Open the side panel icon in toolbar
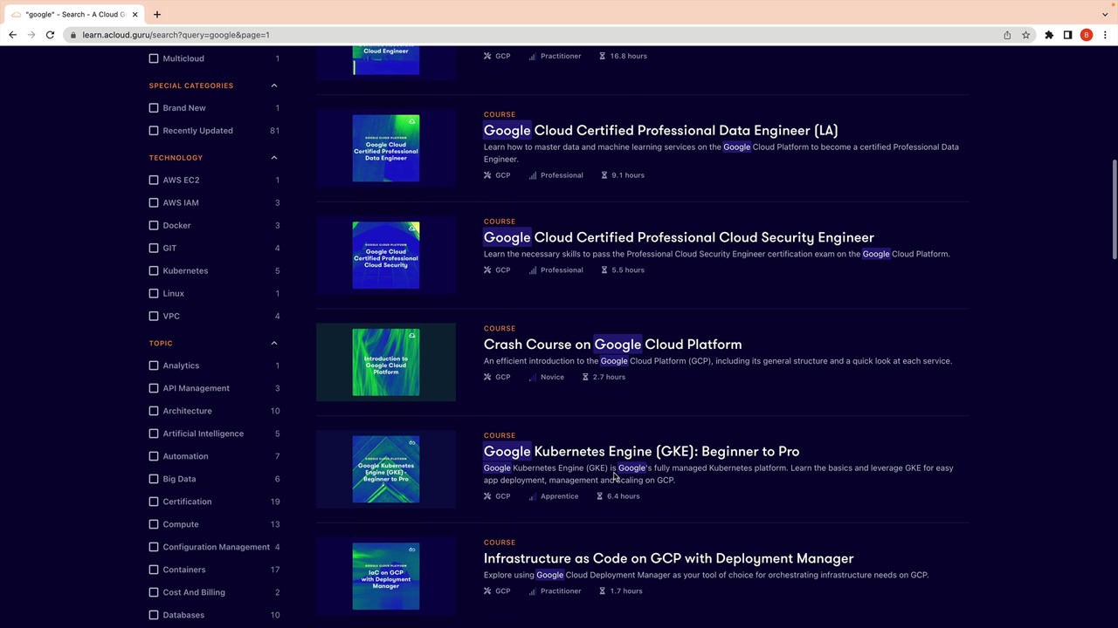The height and width of the screenshot is (628, 1118). pyautogui.click(x=1067, y=35)
